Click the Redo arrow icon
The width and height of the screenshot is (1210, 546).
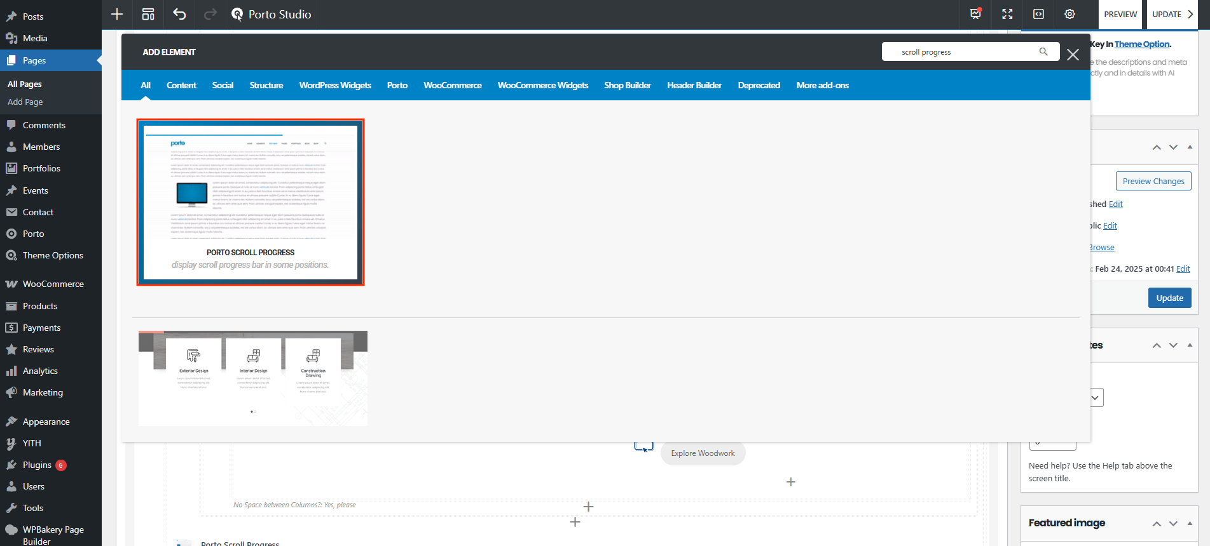click(210, 14)
